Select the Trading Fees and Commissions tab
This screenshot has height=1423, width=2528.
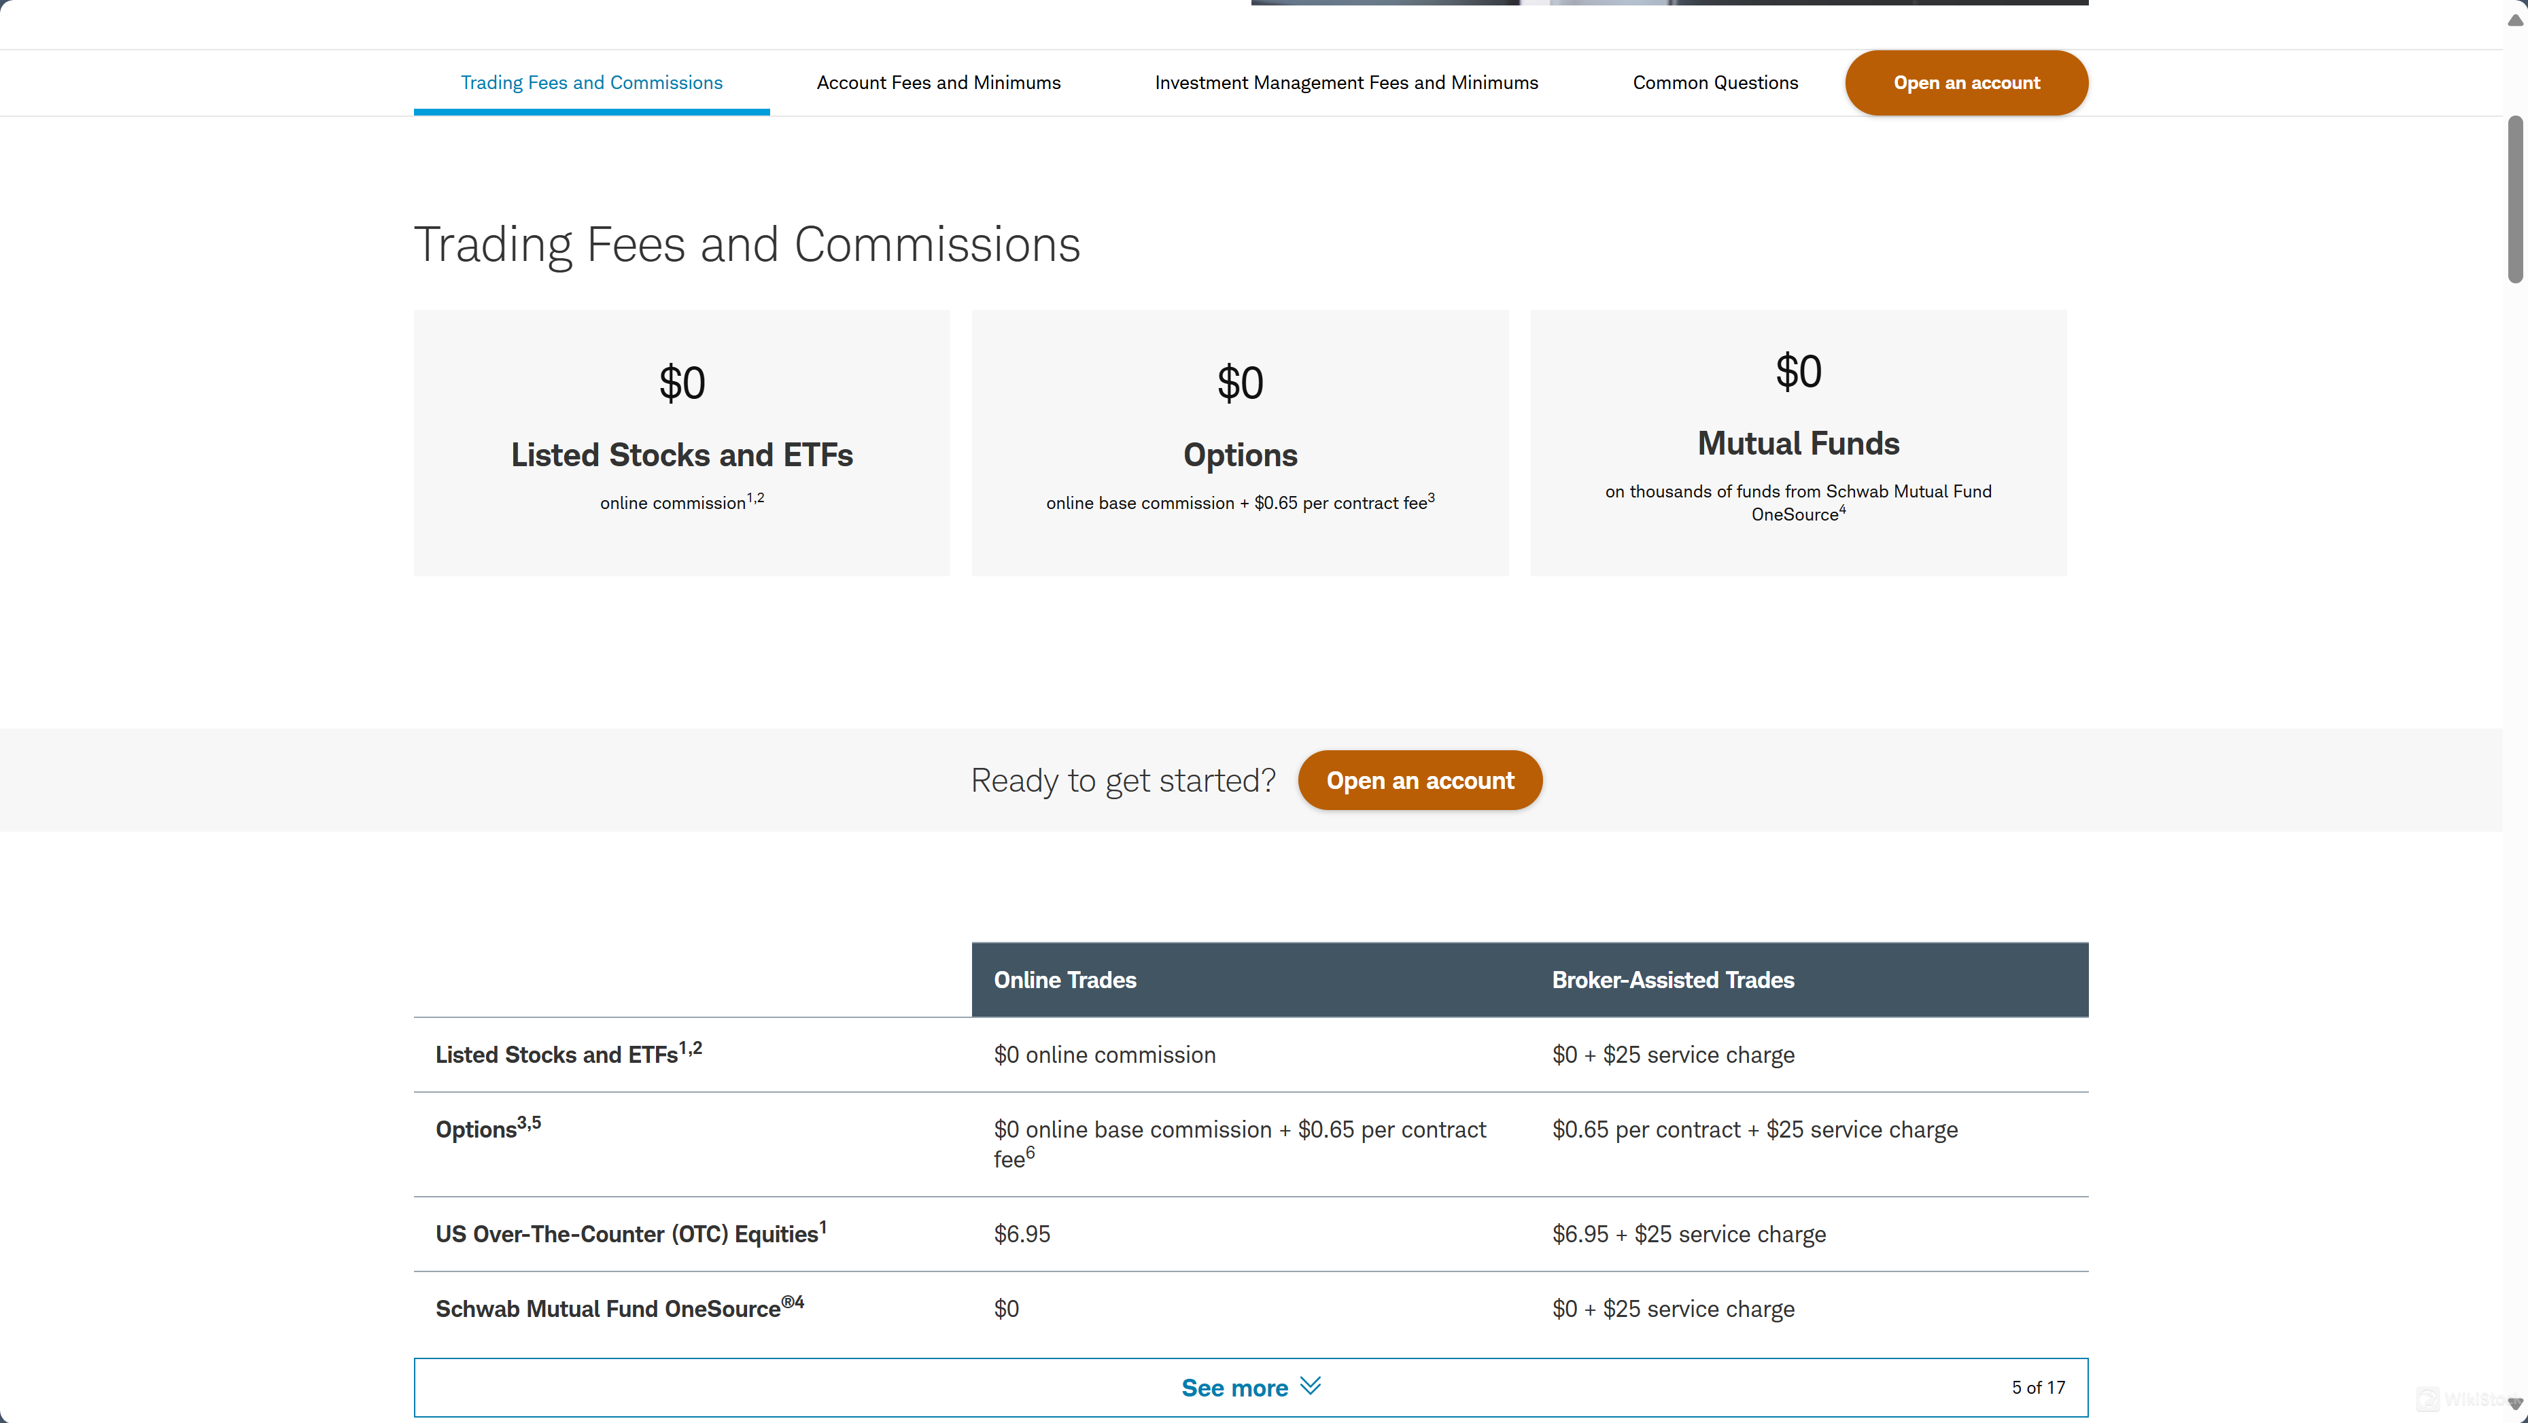592,82
